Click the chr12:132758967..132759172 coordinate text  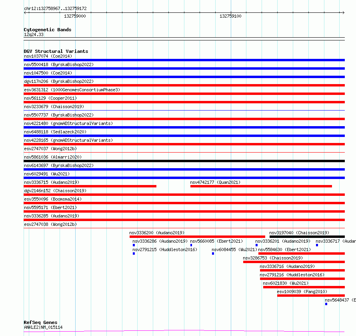tap(55, 9)
